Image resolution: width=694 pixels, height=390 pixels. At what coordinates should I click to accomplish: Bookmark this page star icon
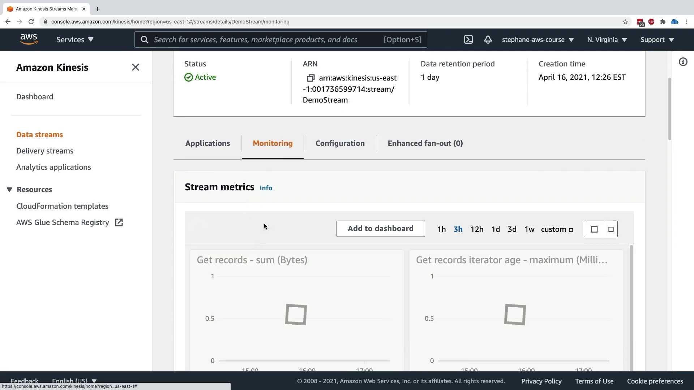coord(625,22)
